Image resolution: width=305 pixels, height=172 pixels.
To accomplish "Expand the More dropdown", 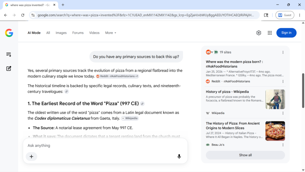I will click(x=111, y=33).
